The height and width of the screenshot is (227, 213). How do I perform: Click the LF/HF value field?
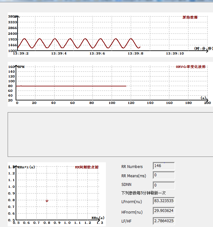(x=164, y=221)
